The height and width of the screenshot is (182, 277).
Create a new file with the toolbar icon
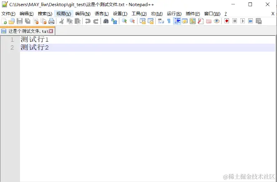4,21
